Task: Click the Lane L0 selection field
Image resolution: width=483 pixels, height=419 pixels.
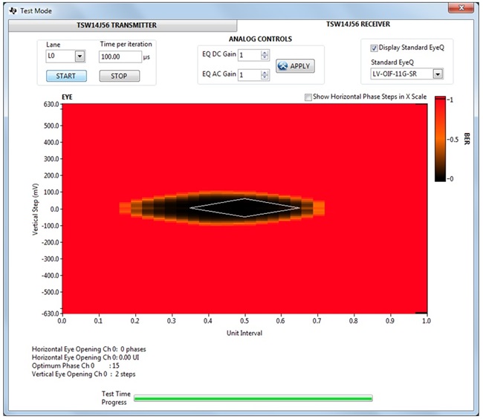Action: point(61,56)
